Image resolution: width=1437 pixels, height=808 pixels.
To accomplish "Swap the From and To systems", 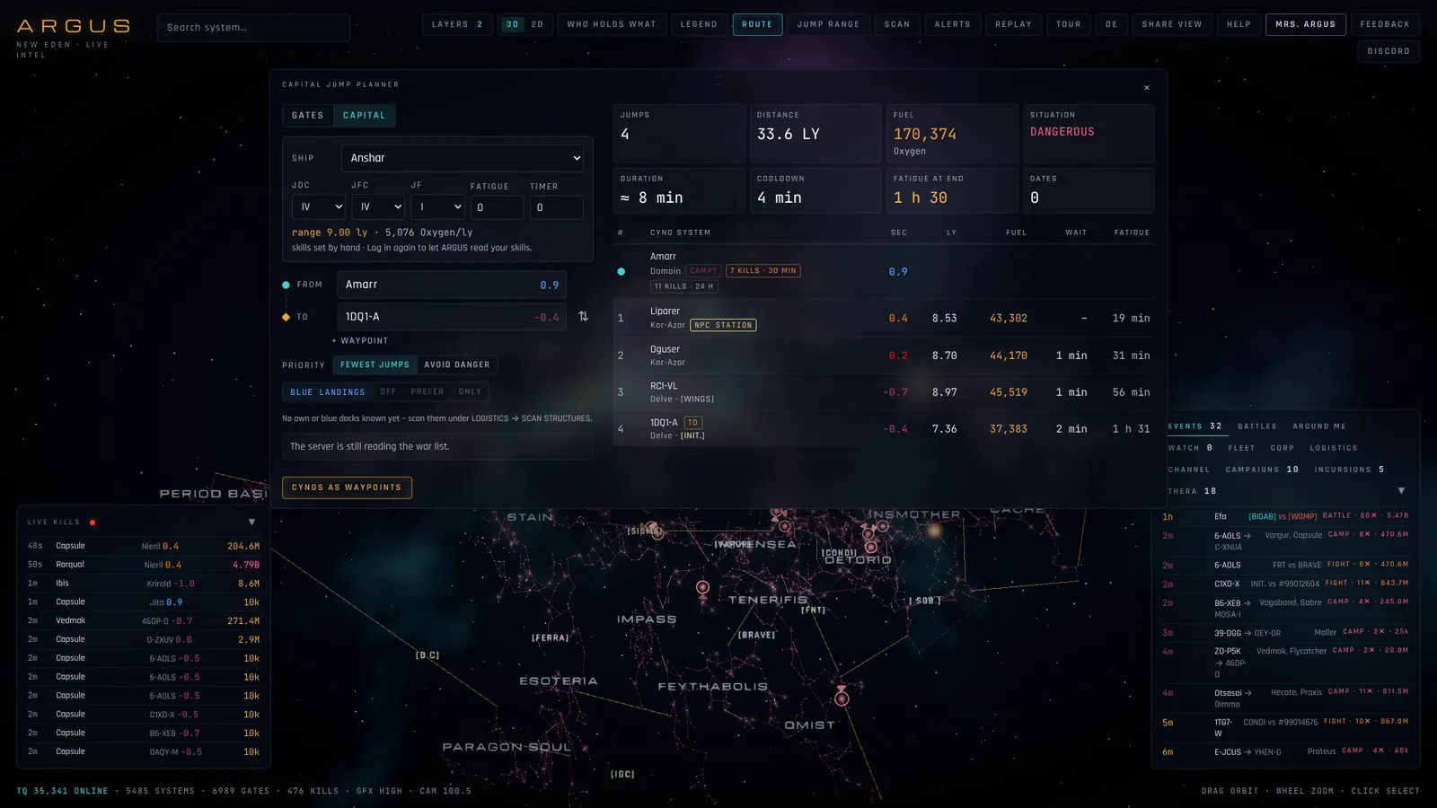I will coord(583,316).
